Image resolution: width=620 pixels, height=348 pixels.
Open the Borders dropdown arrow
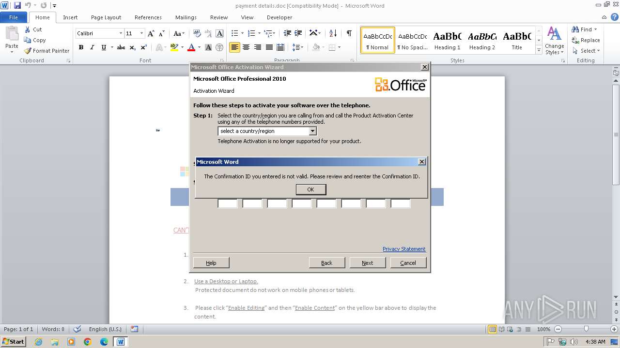pos(339,47)
